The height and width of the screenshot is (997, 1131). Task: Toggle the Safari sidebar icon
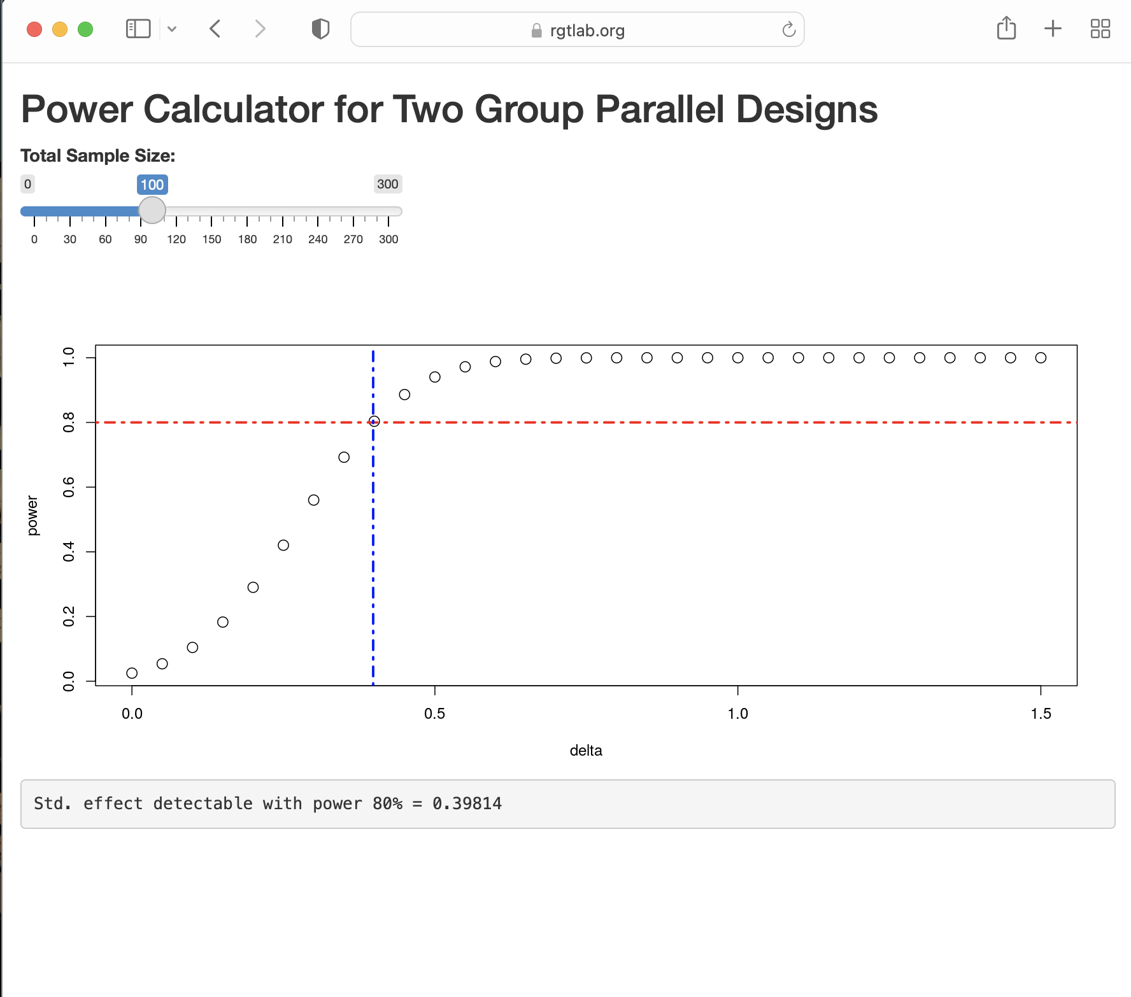138,29
